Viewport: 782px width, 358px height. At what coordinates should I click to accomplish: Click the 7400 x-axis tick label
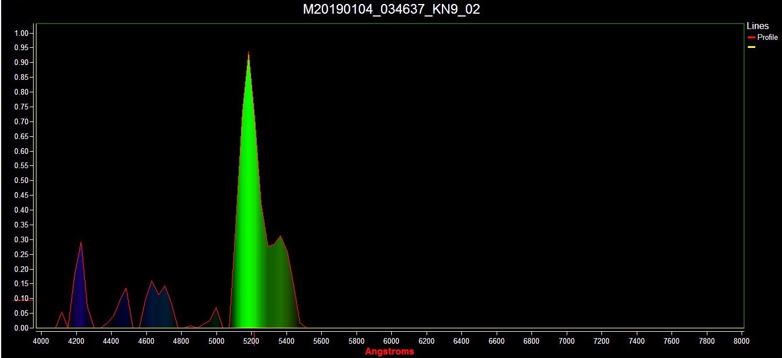pos(637,341)
